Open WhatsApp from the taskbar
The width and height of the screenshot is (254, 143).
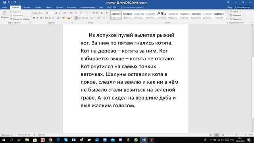(136, 140)
